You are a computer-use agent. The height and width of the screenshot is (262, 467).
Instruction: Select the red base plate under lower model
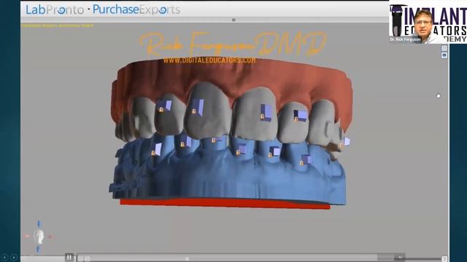point(225,204)
